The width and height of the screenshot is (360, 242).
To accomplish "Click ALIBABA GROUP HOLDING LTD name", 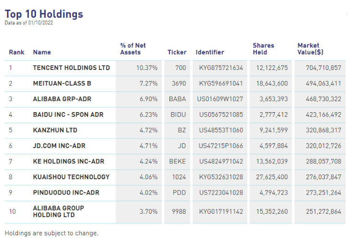I will tap(58, 211).
